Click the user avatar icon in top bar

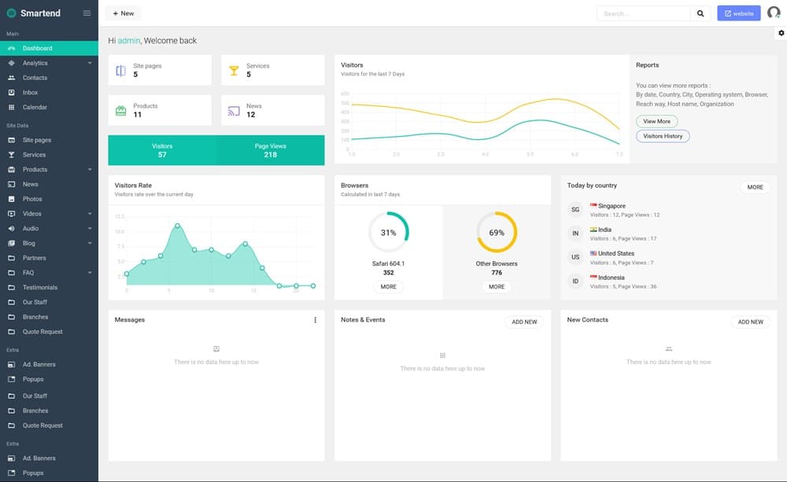(x=774, y=13)
